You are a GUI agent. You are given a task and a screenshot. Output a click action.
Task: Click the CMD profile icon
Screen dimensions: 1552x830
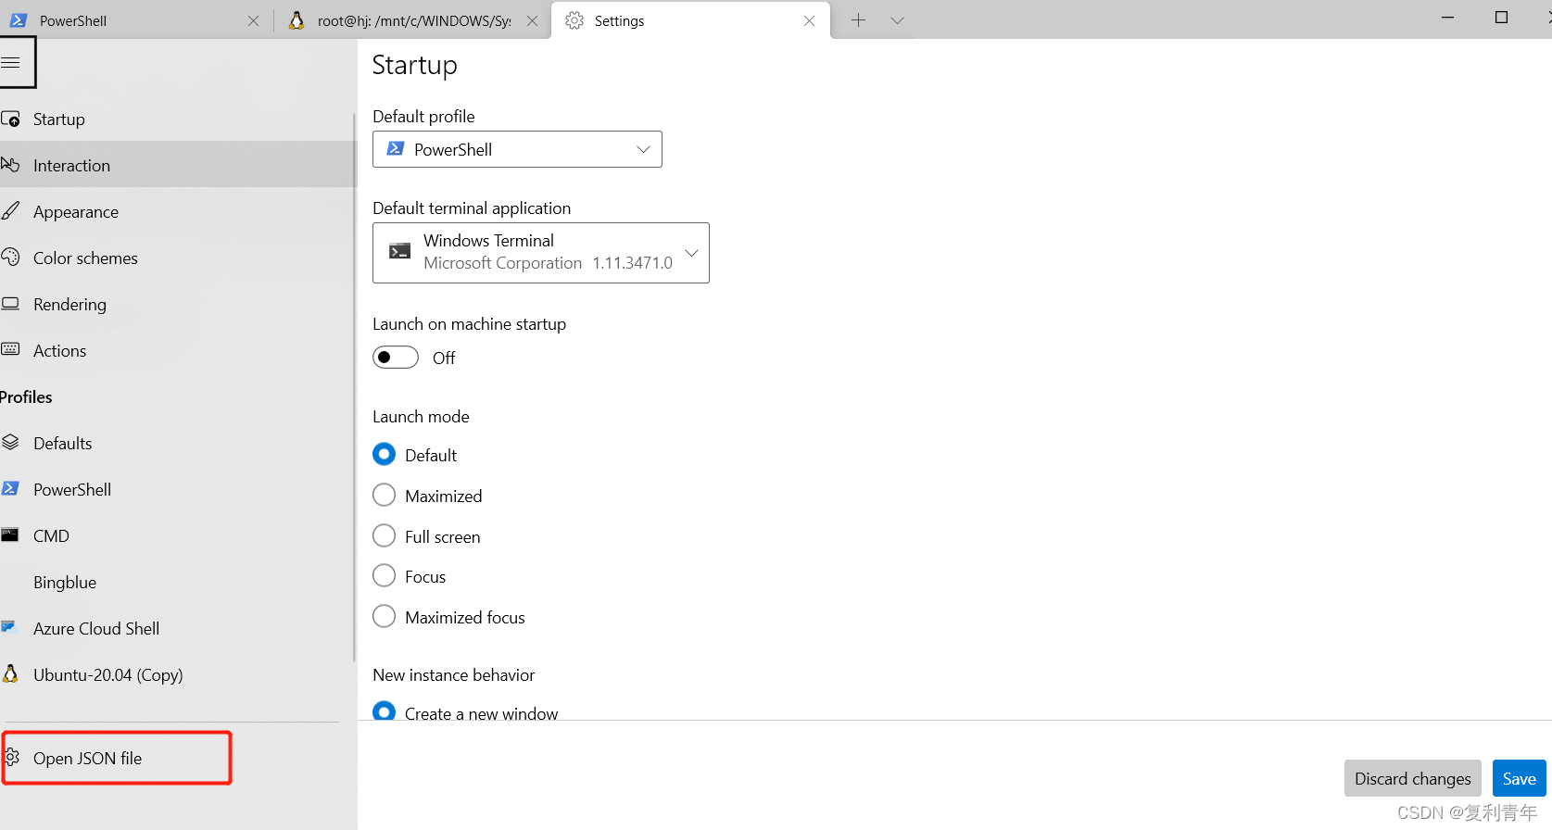point(10,534)
